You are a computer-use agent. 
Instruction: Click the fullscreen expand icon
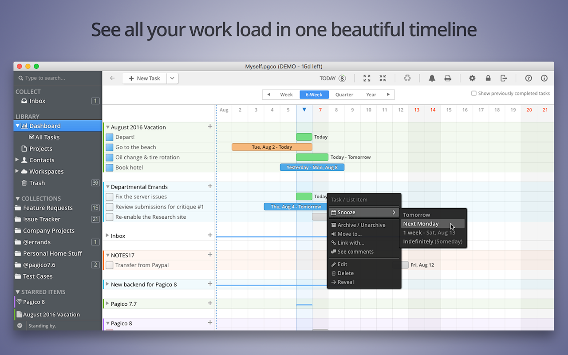click(367, 78)
